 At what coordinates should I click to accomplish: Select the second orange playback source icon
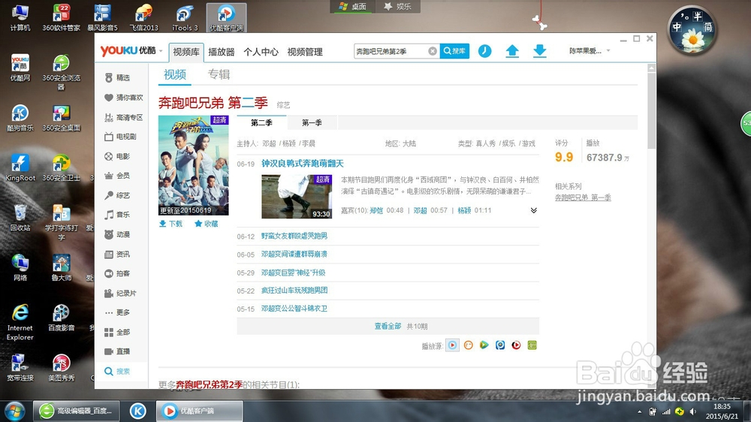[x=469, y=345]
